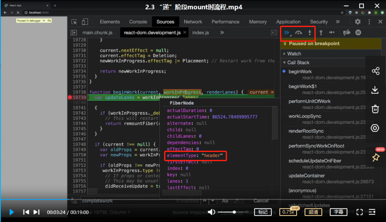Open DevTools settings gear
Screen dimensions: 386x222
coord(358,22)
